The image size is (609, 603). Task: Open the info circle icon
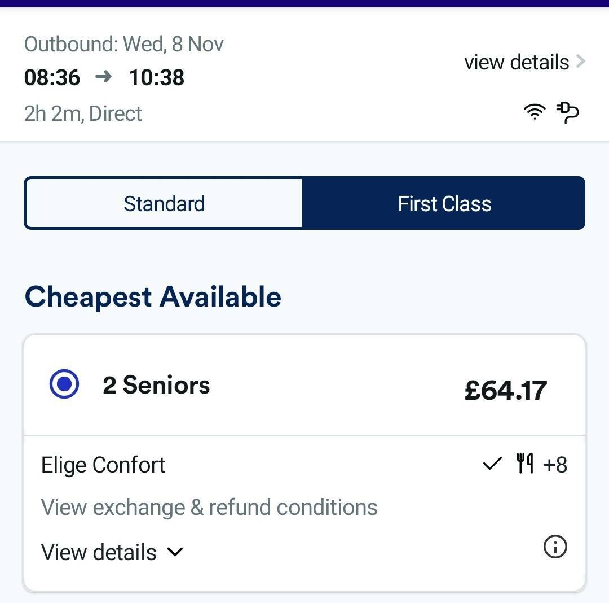coord(555,547)
